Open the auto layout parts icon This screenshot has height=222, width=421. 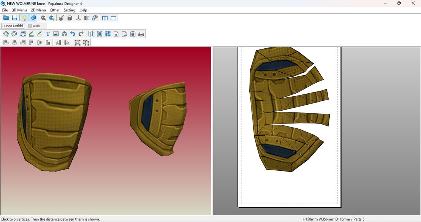coord(108,34)
